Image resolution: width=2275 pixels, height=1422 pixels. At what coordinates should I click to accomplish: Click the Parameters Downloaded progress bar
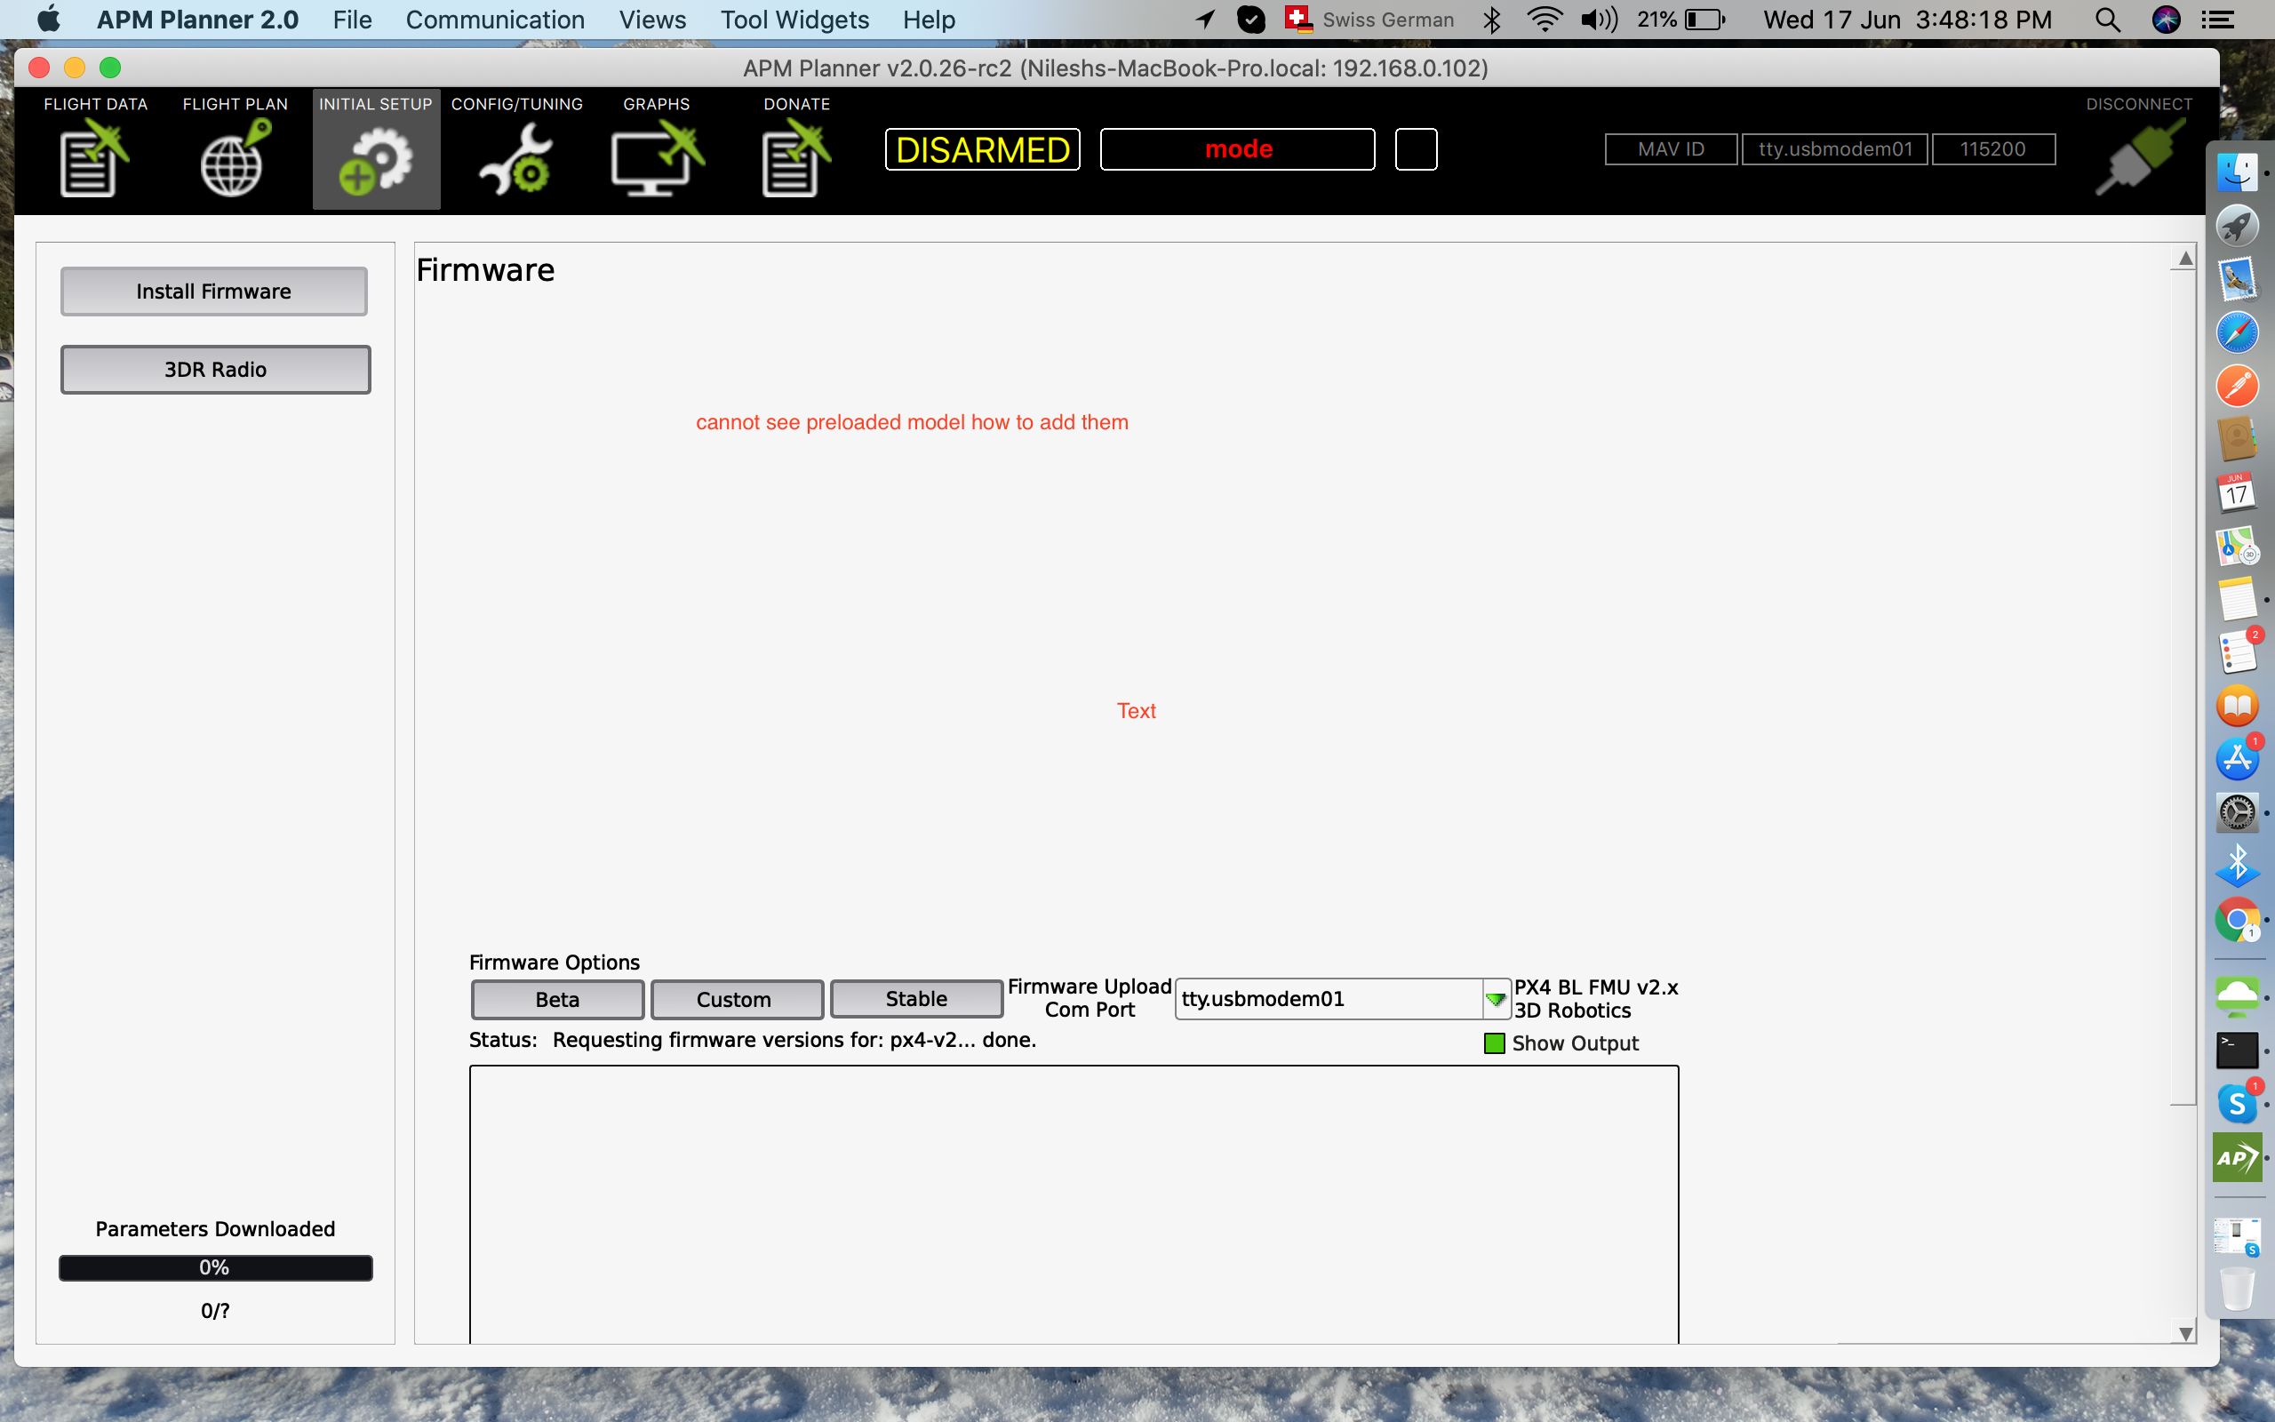click(x=215, y=1266)
